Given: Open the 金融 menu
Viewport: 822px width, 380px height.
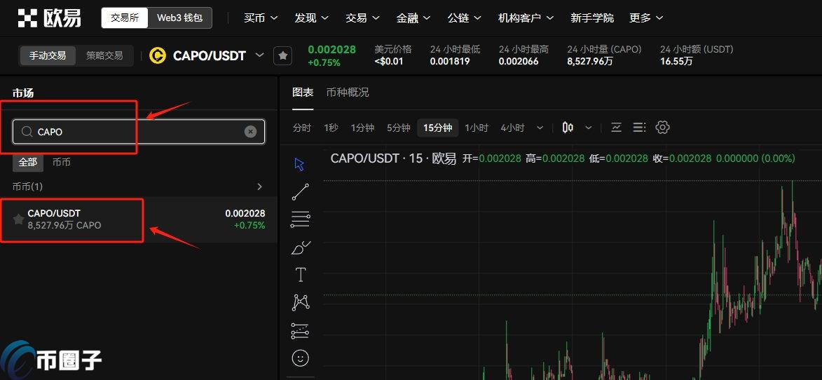Looking at the screenshot, I should [413, 18].
